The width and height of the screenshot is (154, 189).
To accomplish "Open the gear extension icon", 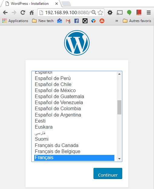I will 110,13.
